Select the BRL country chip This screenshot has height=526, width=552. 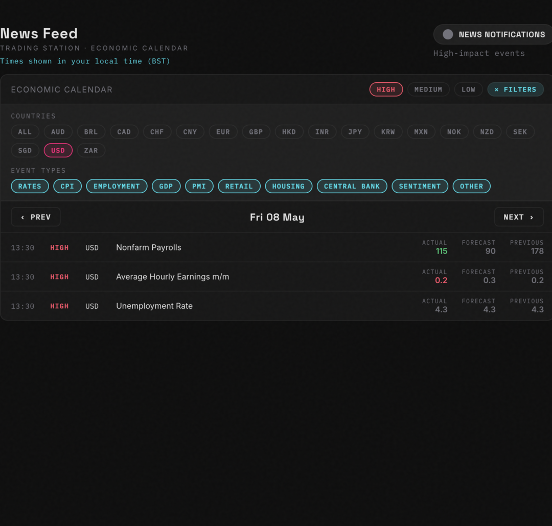tap(91, 132)
